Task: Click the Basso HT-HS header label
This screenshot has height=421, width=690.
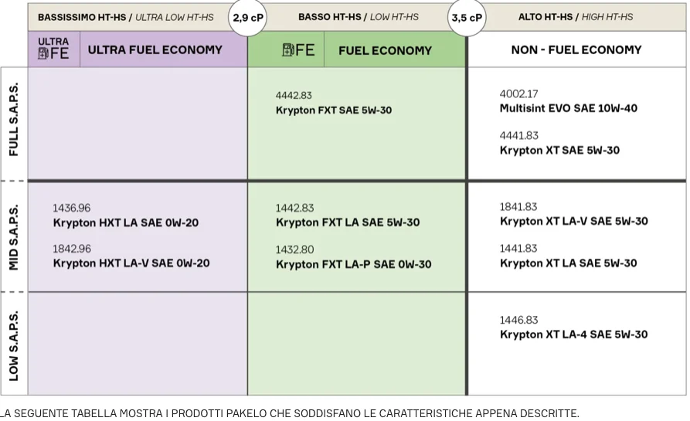Action: (359, 17)
